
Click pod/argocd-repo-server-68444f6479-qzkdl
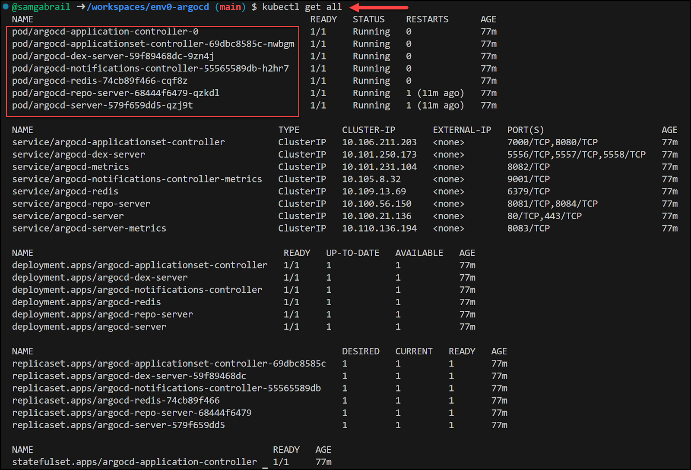point(116,93)
